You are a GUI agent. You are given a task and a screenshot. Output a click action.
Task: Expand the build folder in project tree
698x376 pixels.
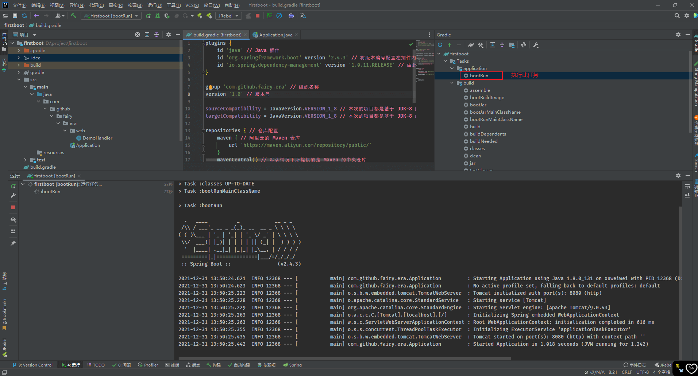[19, 65]
